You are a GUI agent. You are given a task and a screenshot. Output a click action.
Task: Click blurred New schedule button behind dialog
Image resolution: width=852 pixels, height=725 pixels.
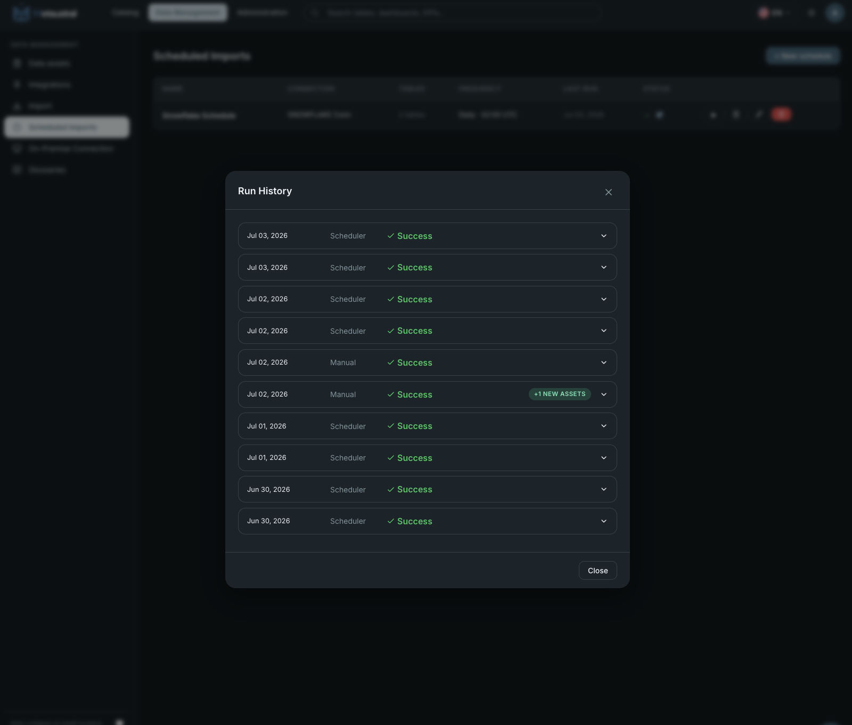pos(803,55)
